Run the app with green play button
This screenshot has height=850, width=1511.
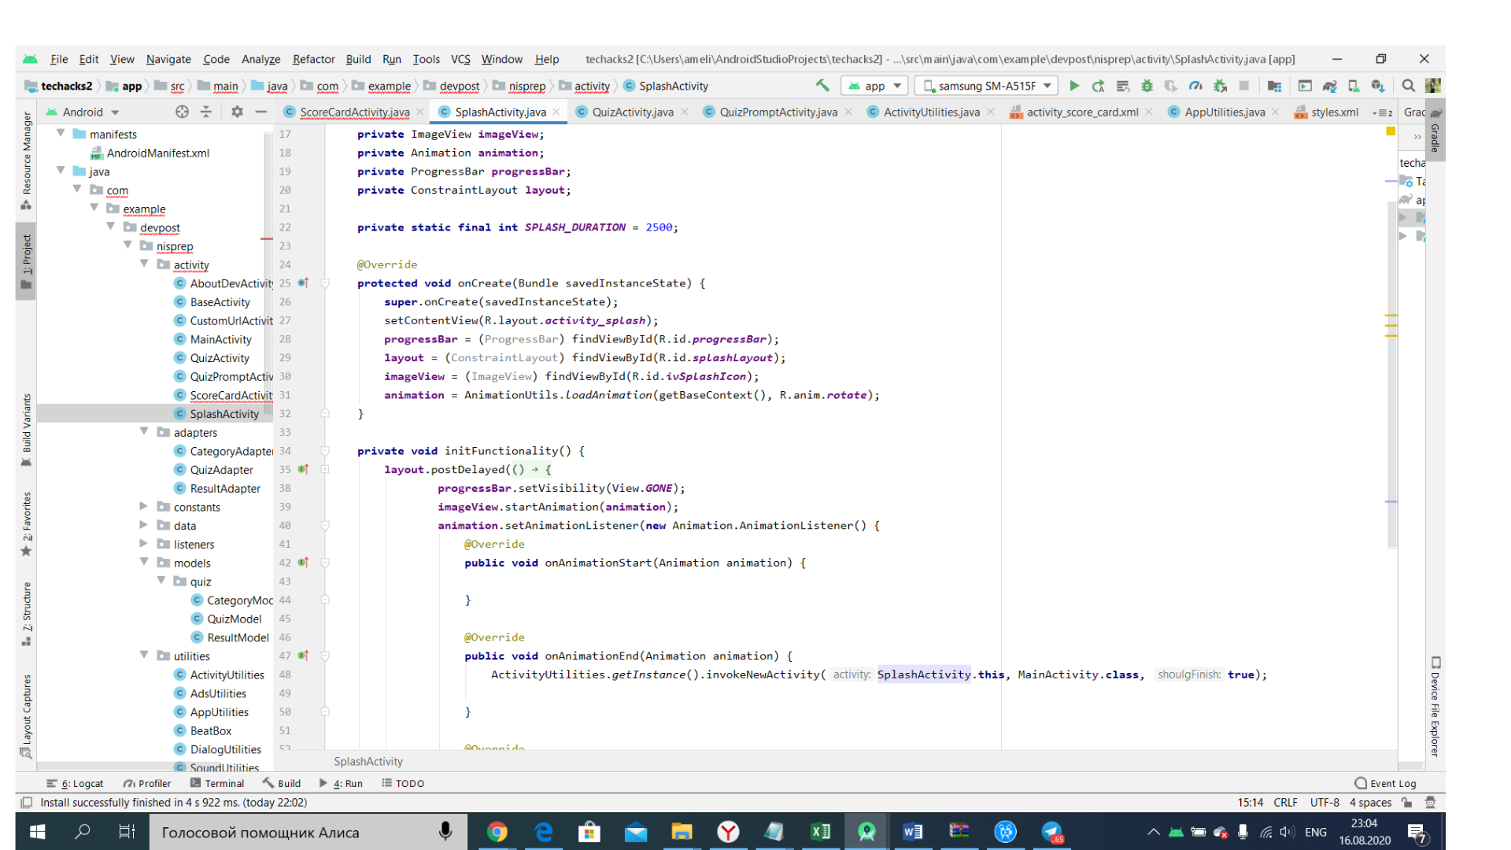1074,86
